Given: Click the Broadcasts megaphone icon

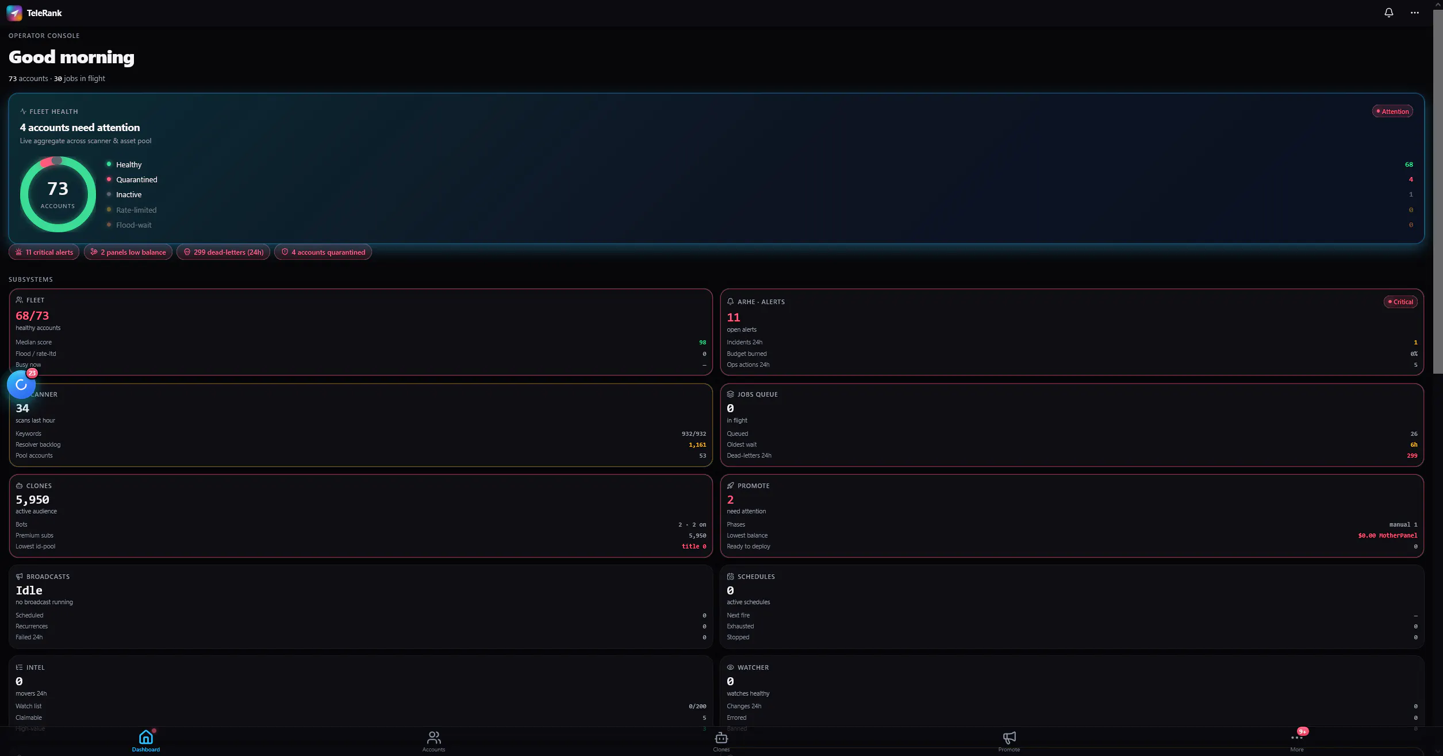Looking at the screenshot, I should [20, 577].
